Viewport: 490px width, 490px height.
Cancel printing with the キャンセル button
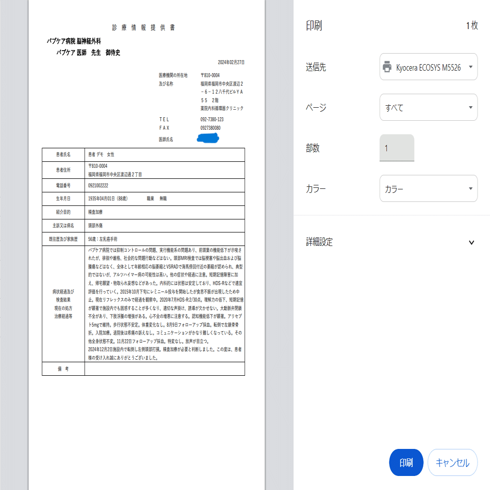(452, 462)
